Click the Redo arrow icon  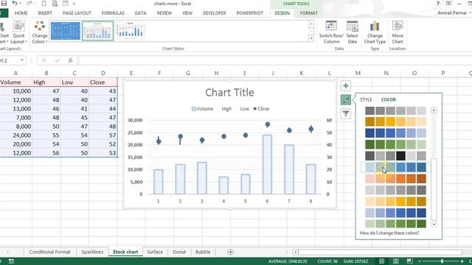(x=29, y=4)
